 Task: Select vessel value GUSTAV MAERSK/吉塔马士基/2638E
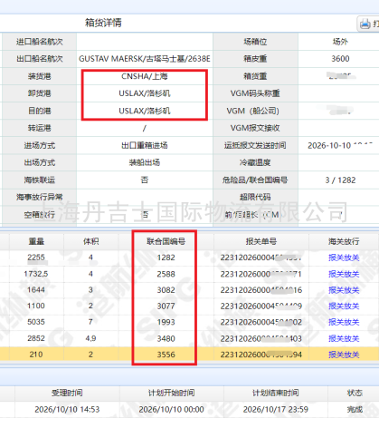click(145, 59)
